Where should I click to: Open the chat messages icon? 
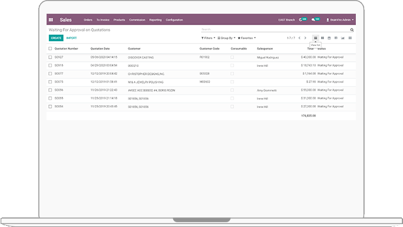click(x=315, y=20)
